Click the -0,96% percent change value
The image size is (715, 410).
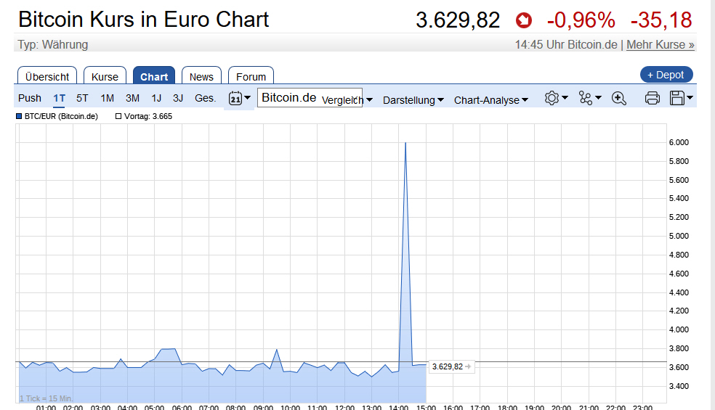coord(581,20)
